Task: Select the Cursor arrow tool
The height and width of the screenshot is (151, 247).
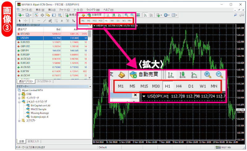Action: pos(20,21)
